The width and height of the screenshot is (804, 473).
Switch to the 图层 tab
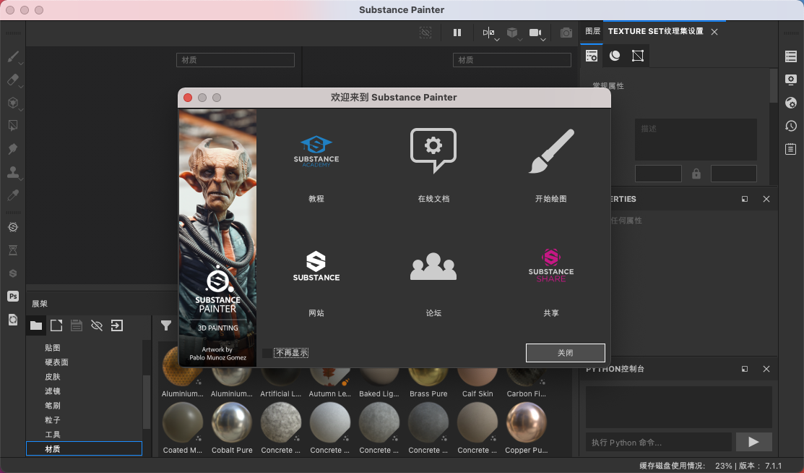point(593,31)
